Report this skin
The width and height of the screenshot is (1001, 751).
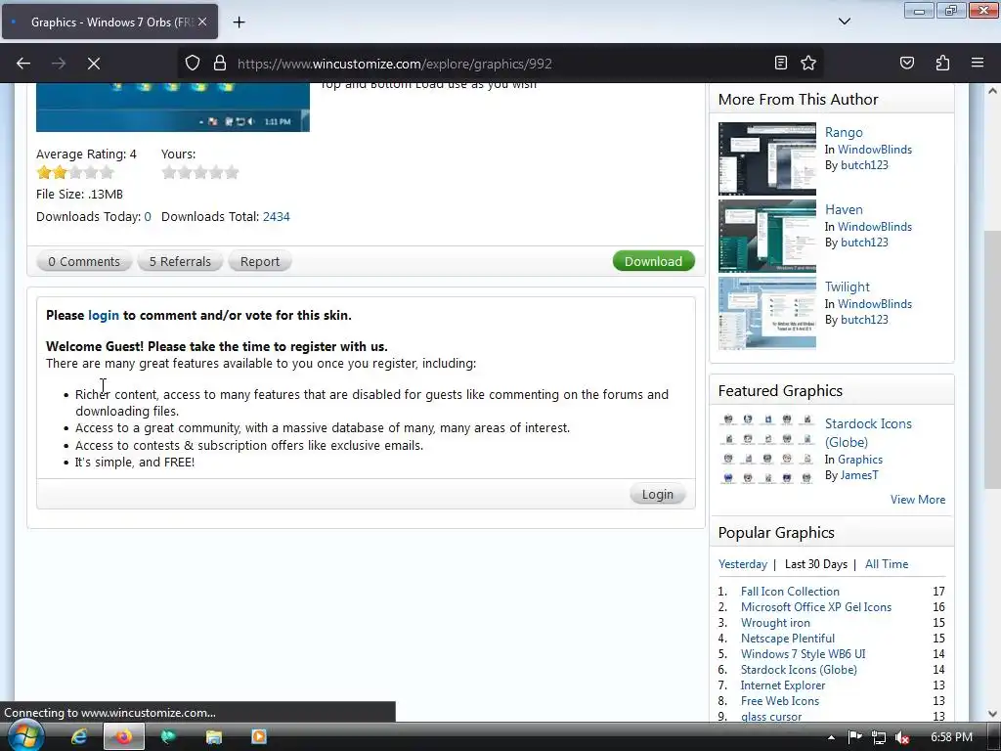pos(260,261)
